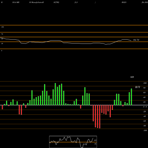Image resolution: width=148 pixels, height=148 pixels.
Task: Click the end of the RSI line near 34.72
Action: (131, 41)
